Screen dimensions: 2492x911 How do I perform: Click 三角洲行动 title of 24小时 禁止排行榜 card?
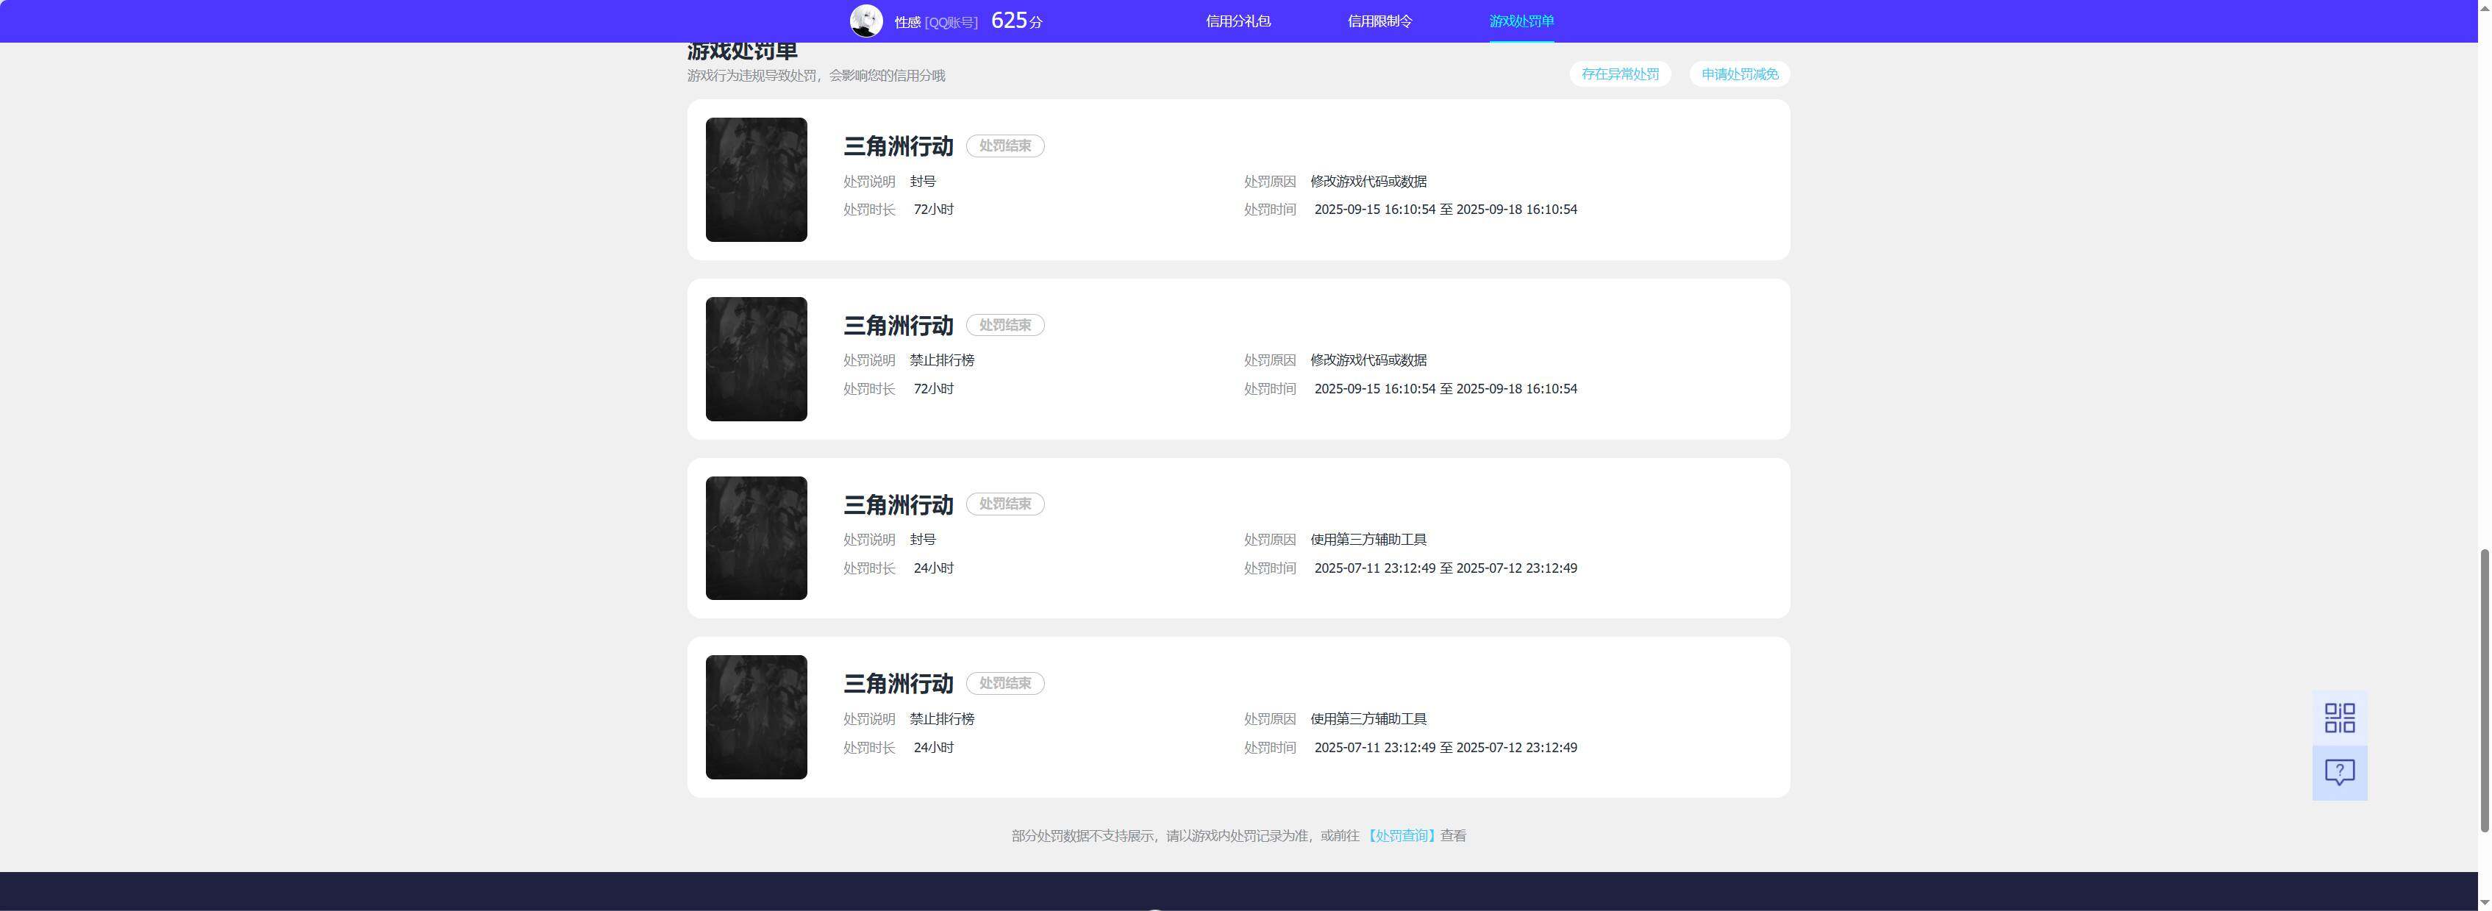898,684
